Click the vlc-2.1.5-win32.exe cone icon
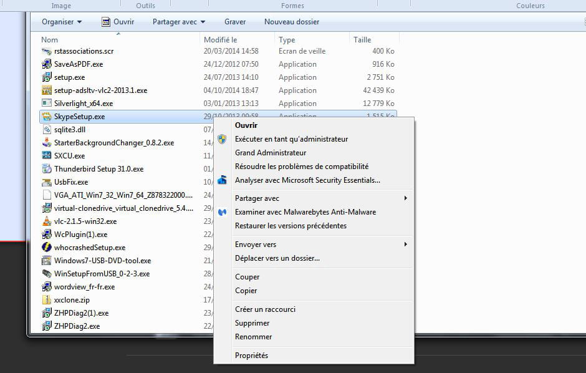Screen dimensions: 586x373 pyautogui.click(x=47, y=221)
